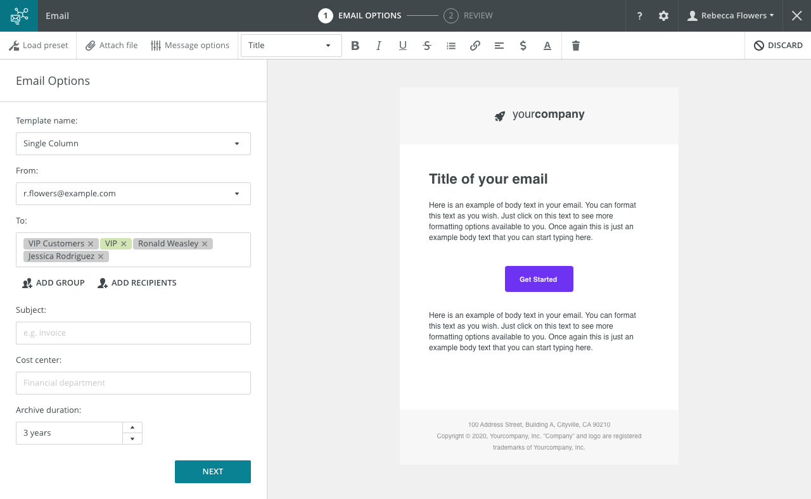Click the first body text paragraph
811x499 pixels.
coord(533,222)
